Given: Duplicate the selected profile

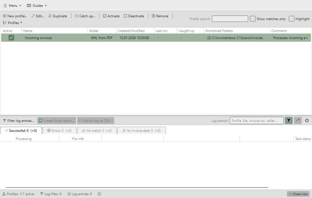Looking at the screenshot, I should [x=58, y=16].
